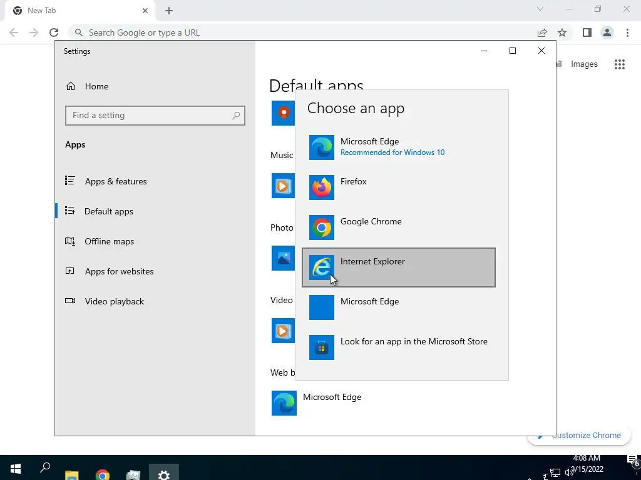The image size is (641, 480).
Task: Go forward in Chrome
Action: tap(34, 32)
